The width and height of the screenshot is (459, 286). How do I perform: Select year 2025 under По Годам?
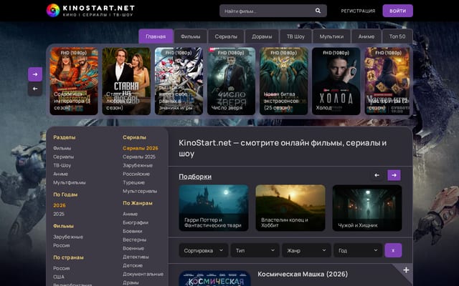coord(59,214)
